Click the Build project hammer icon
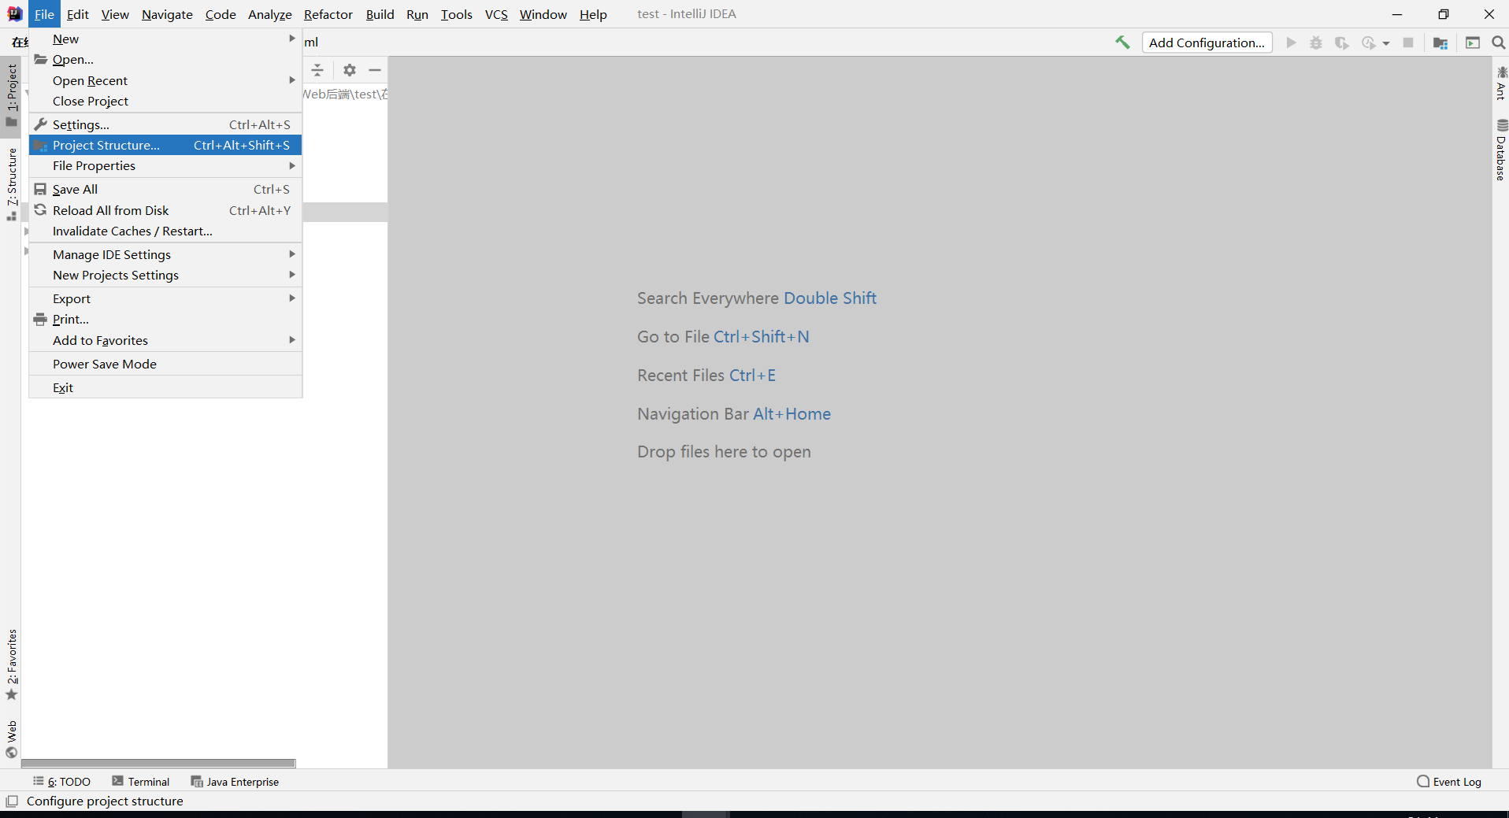The width and height of the screenshot is (1509, 818). click(1122, 43)
